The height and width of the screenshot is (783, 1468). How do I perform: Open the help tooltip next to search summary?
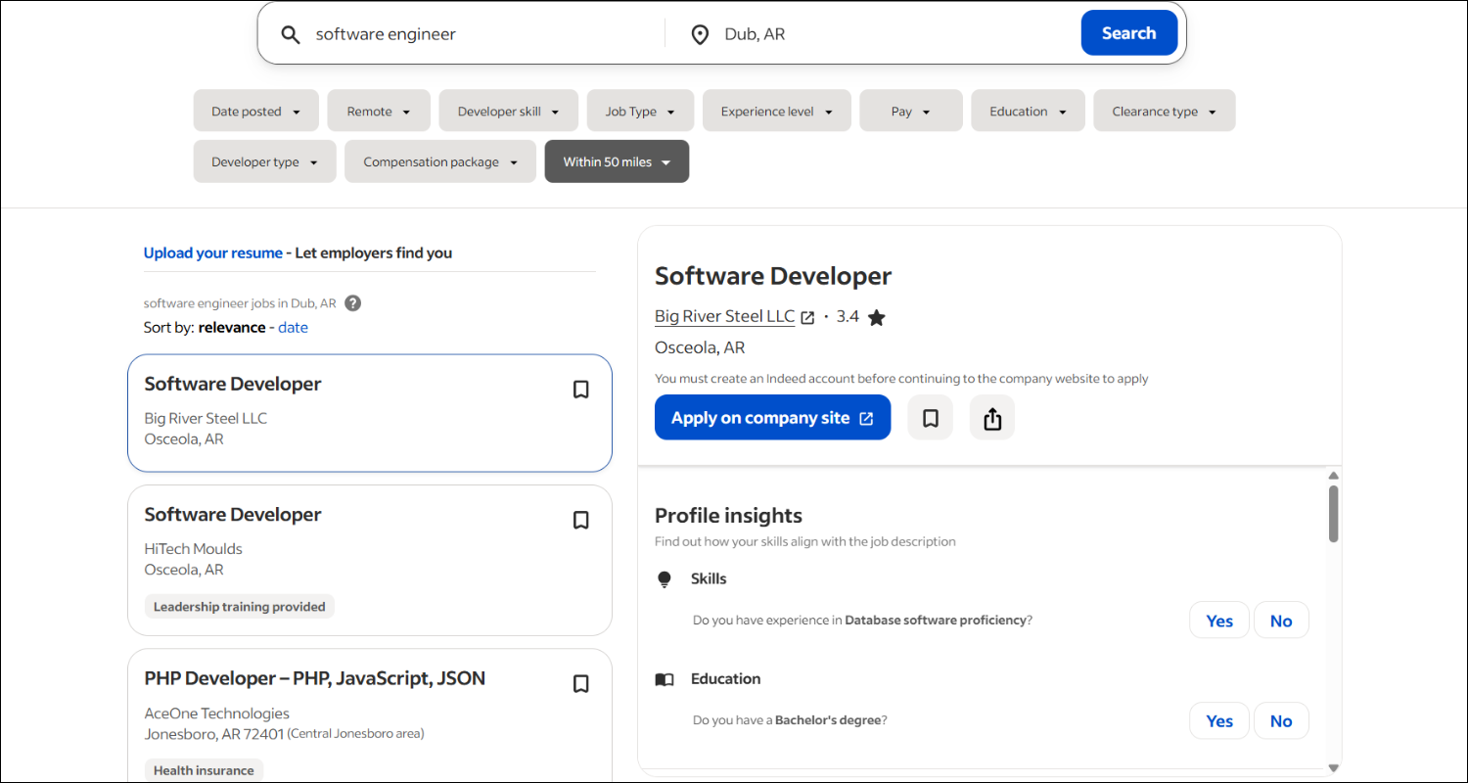(x=351, y=302)
